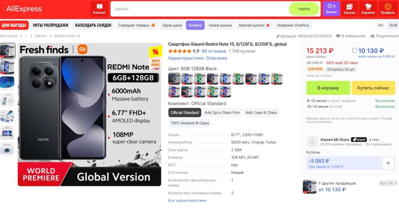
Task: Open Характеристики link
Action: 186,58
